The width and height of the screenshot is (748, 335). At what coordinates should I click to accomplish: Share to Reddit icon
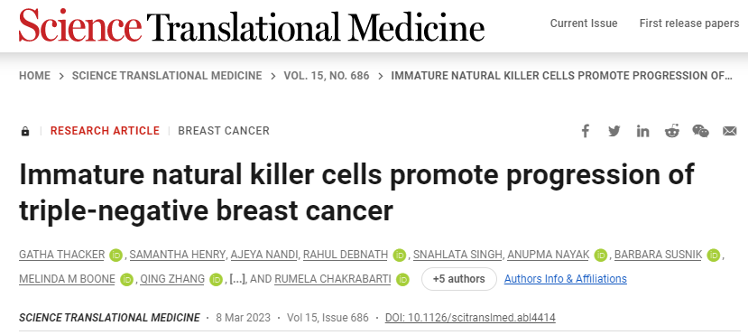click(x=671, y=131)
